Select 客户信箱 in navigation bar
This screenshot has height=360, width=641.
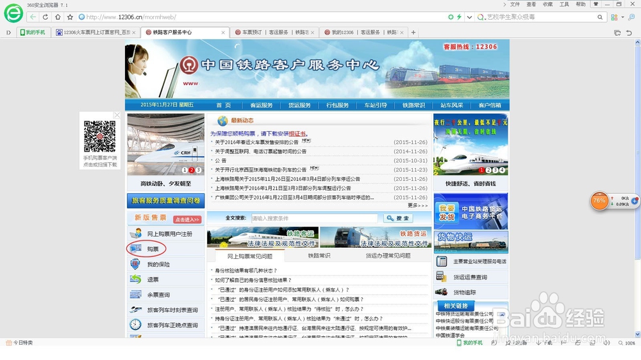(x=490, y=106)
